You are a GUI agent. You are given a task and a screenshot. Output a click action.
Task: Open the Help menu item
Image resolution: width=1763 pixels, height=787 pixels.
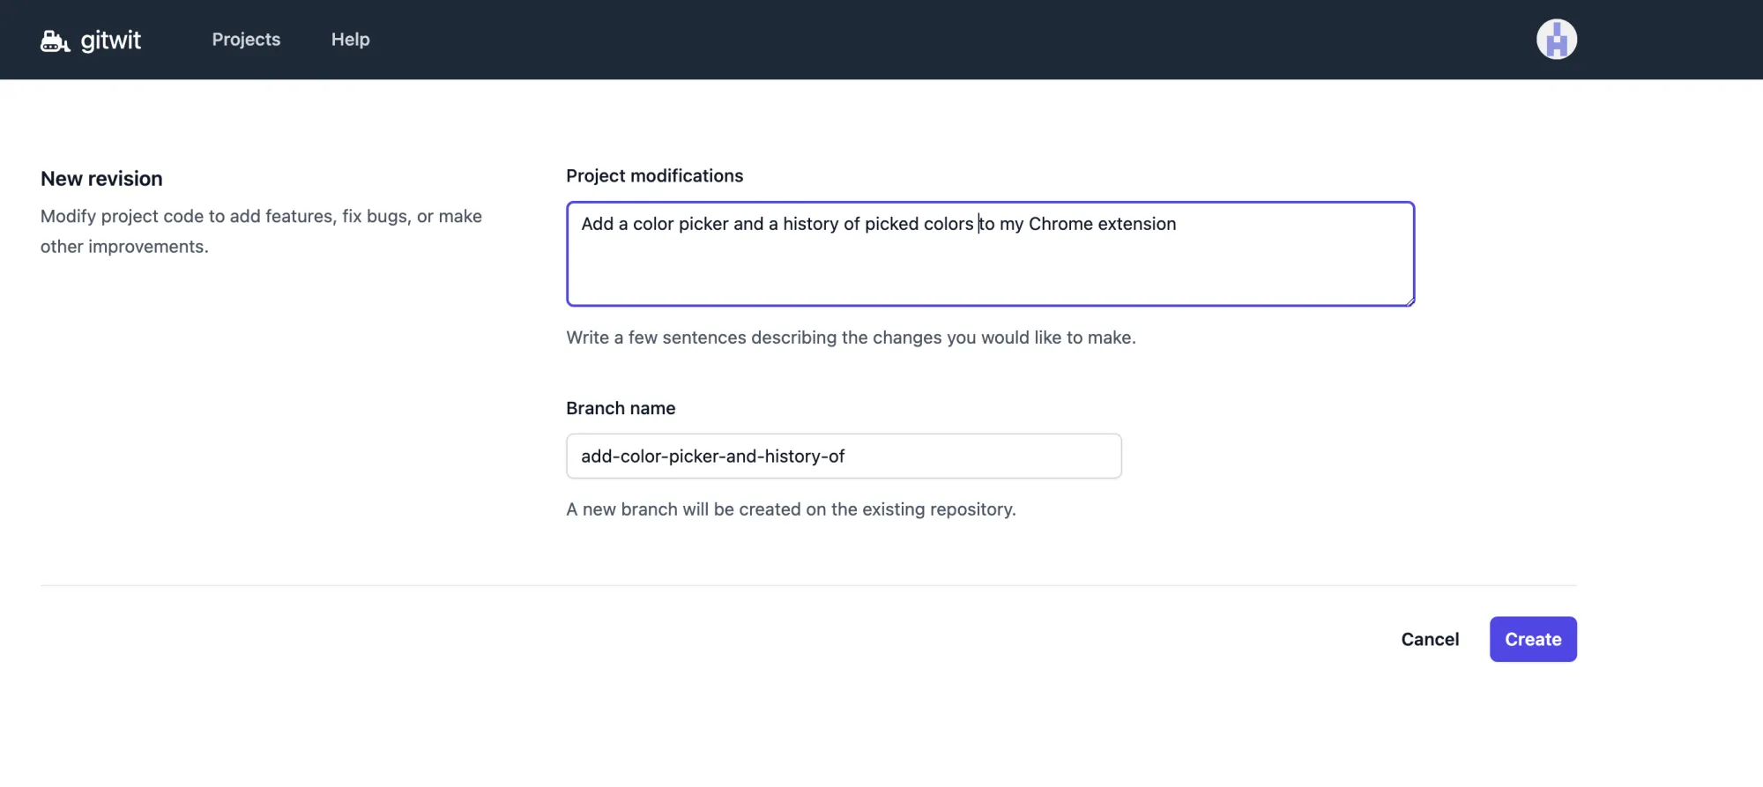[x=350, y=40]
